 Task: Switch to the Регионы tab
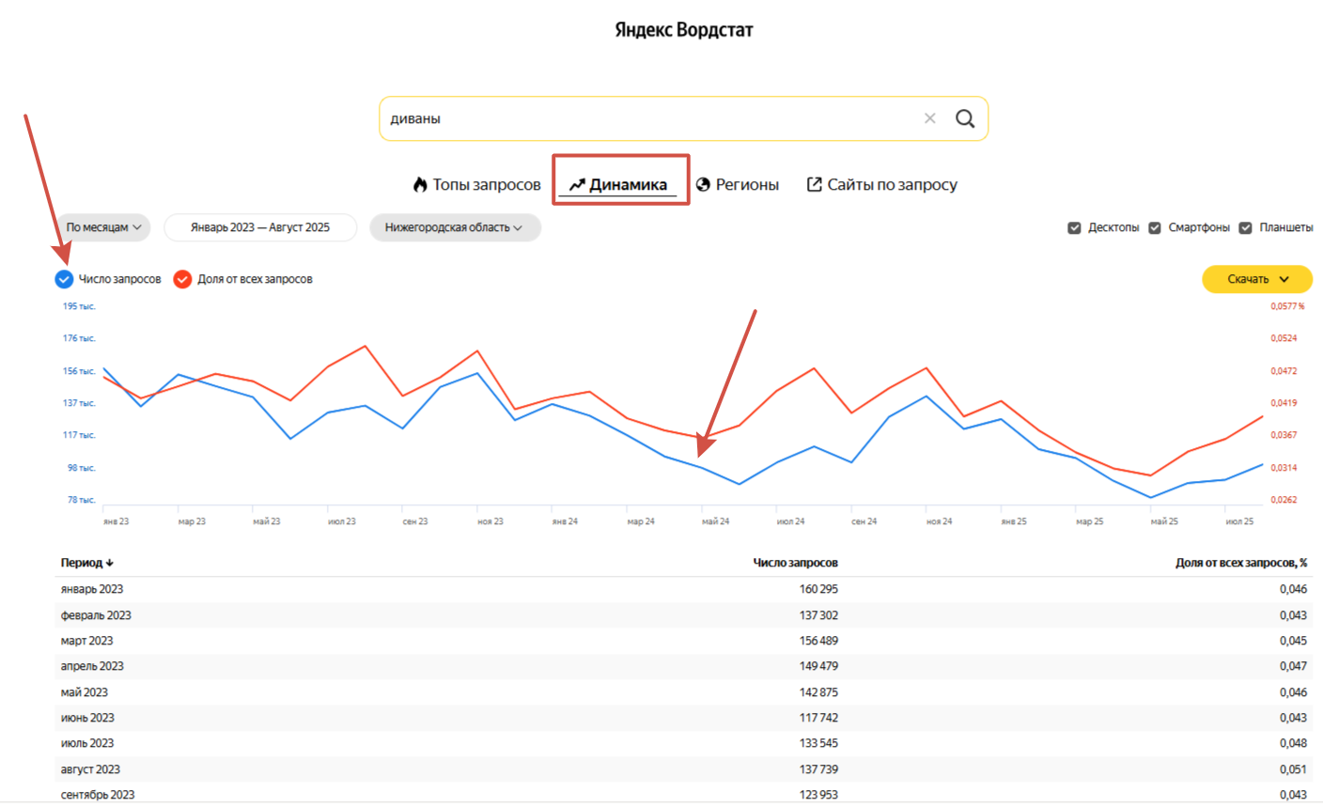pos(739,184)
